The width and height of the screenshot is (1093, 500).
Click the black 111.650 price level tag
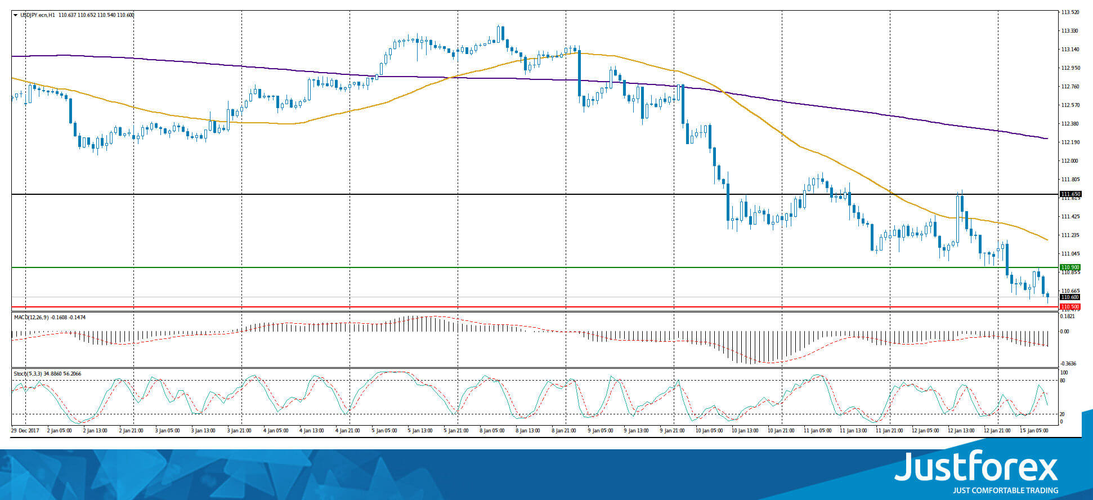[1070, 194]
